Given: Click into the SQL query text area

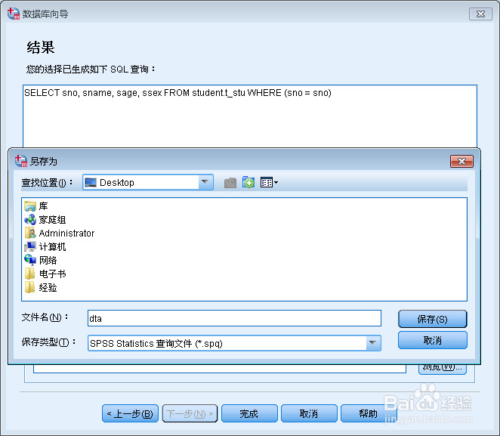Looking at the screenshot, I should [250, 116].
